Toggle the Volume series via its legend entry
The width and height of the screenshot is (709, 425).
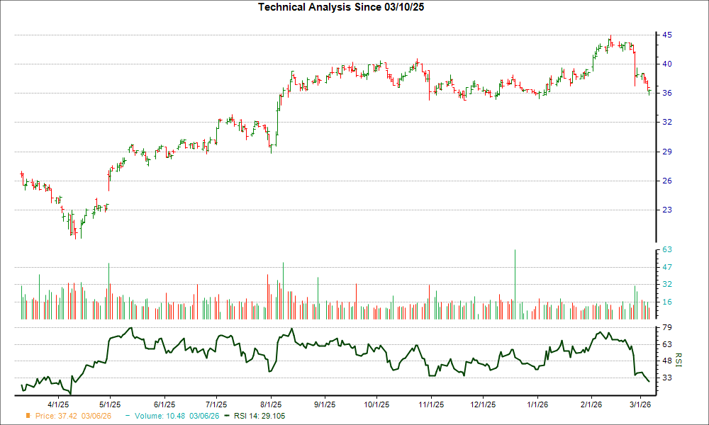pos(162,416)
